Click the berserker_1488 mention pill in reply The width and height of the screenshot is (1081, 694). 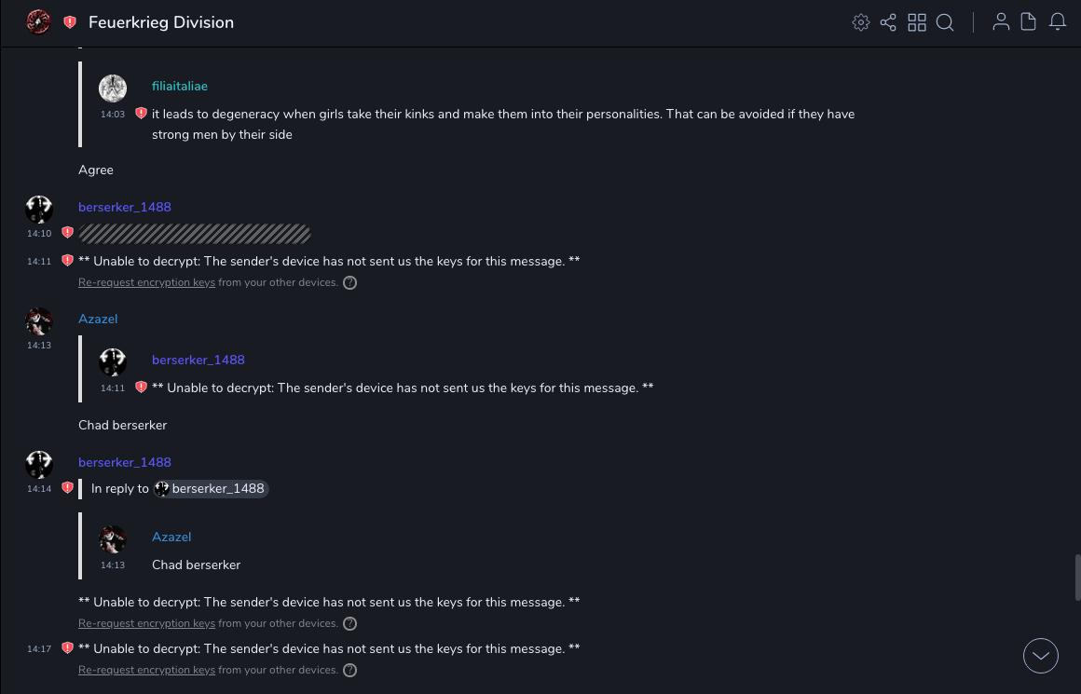point(211,488)
